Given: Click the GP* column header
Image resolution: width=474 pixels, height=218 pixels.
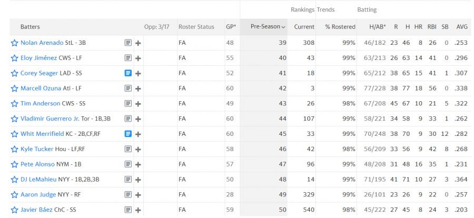Looking at the screenshot, I should [231, 27].
